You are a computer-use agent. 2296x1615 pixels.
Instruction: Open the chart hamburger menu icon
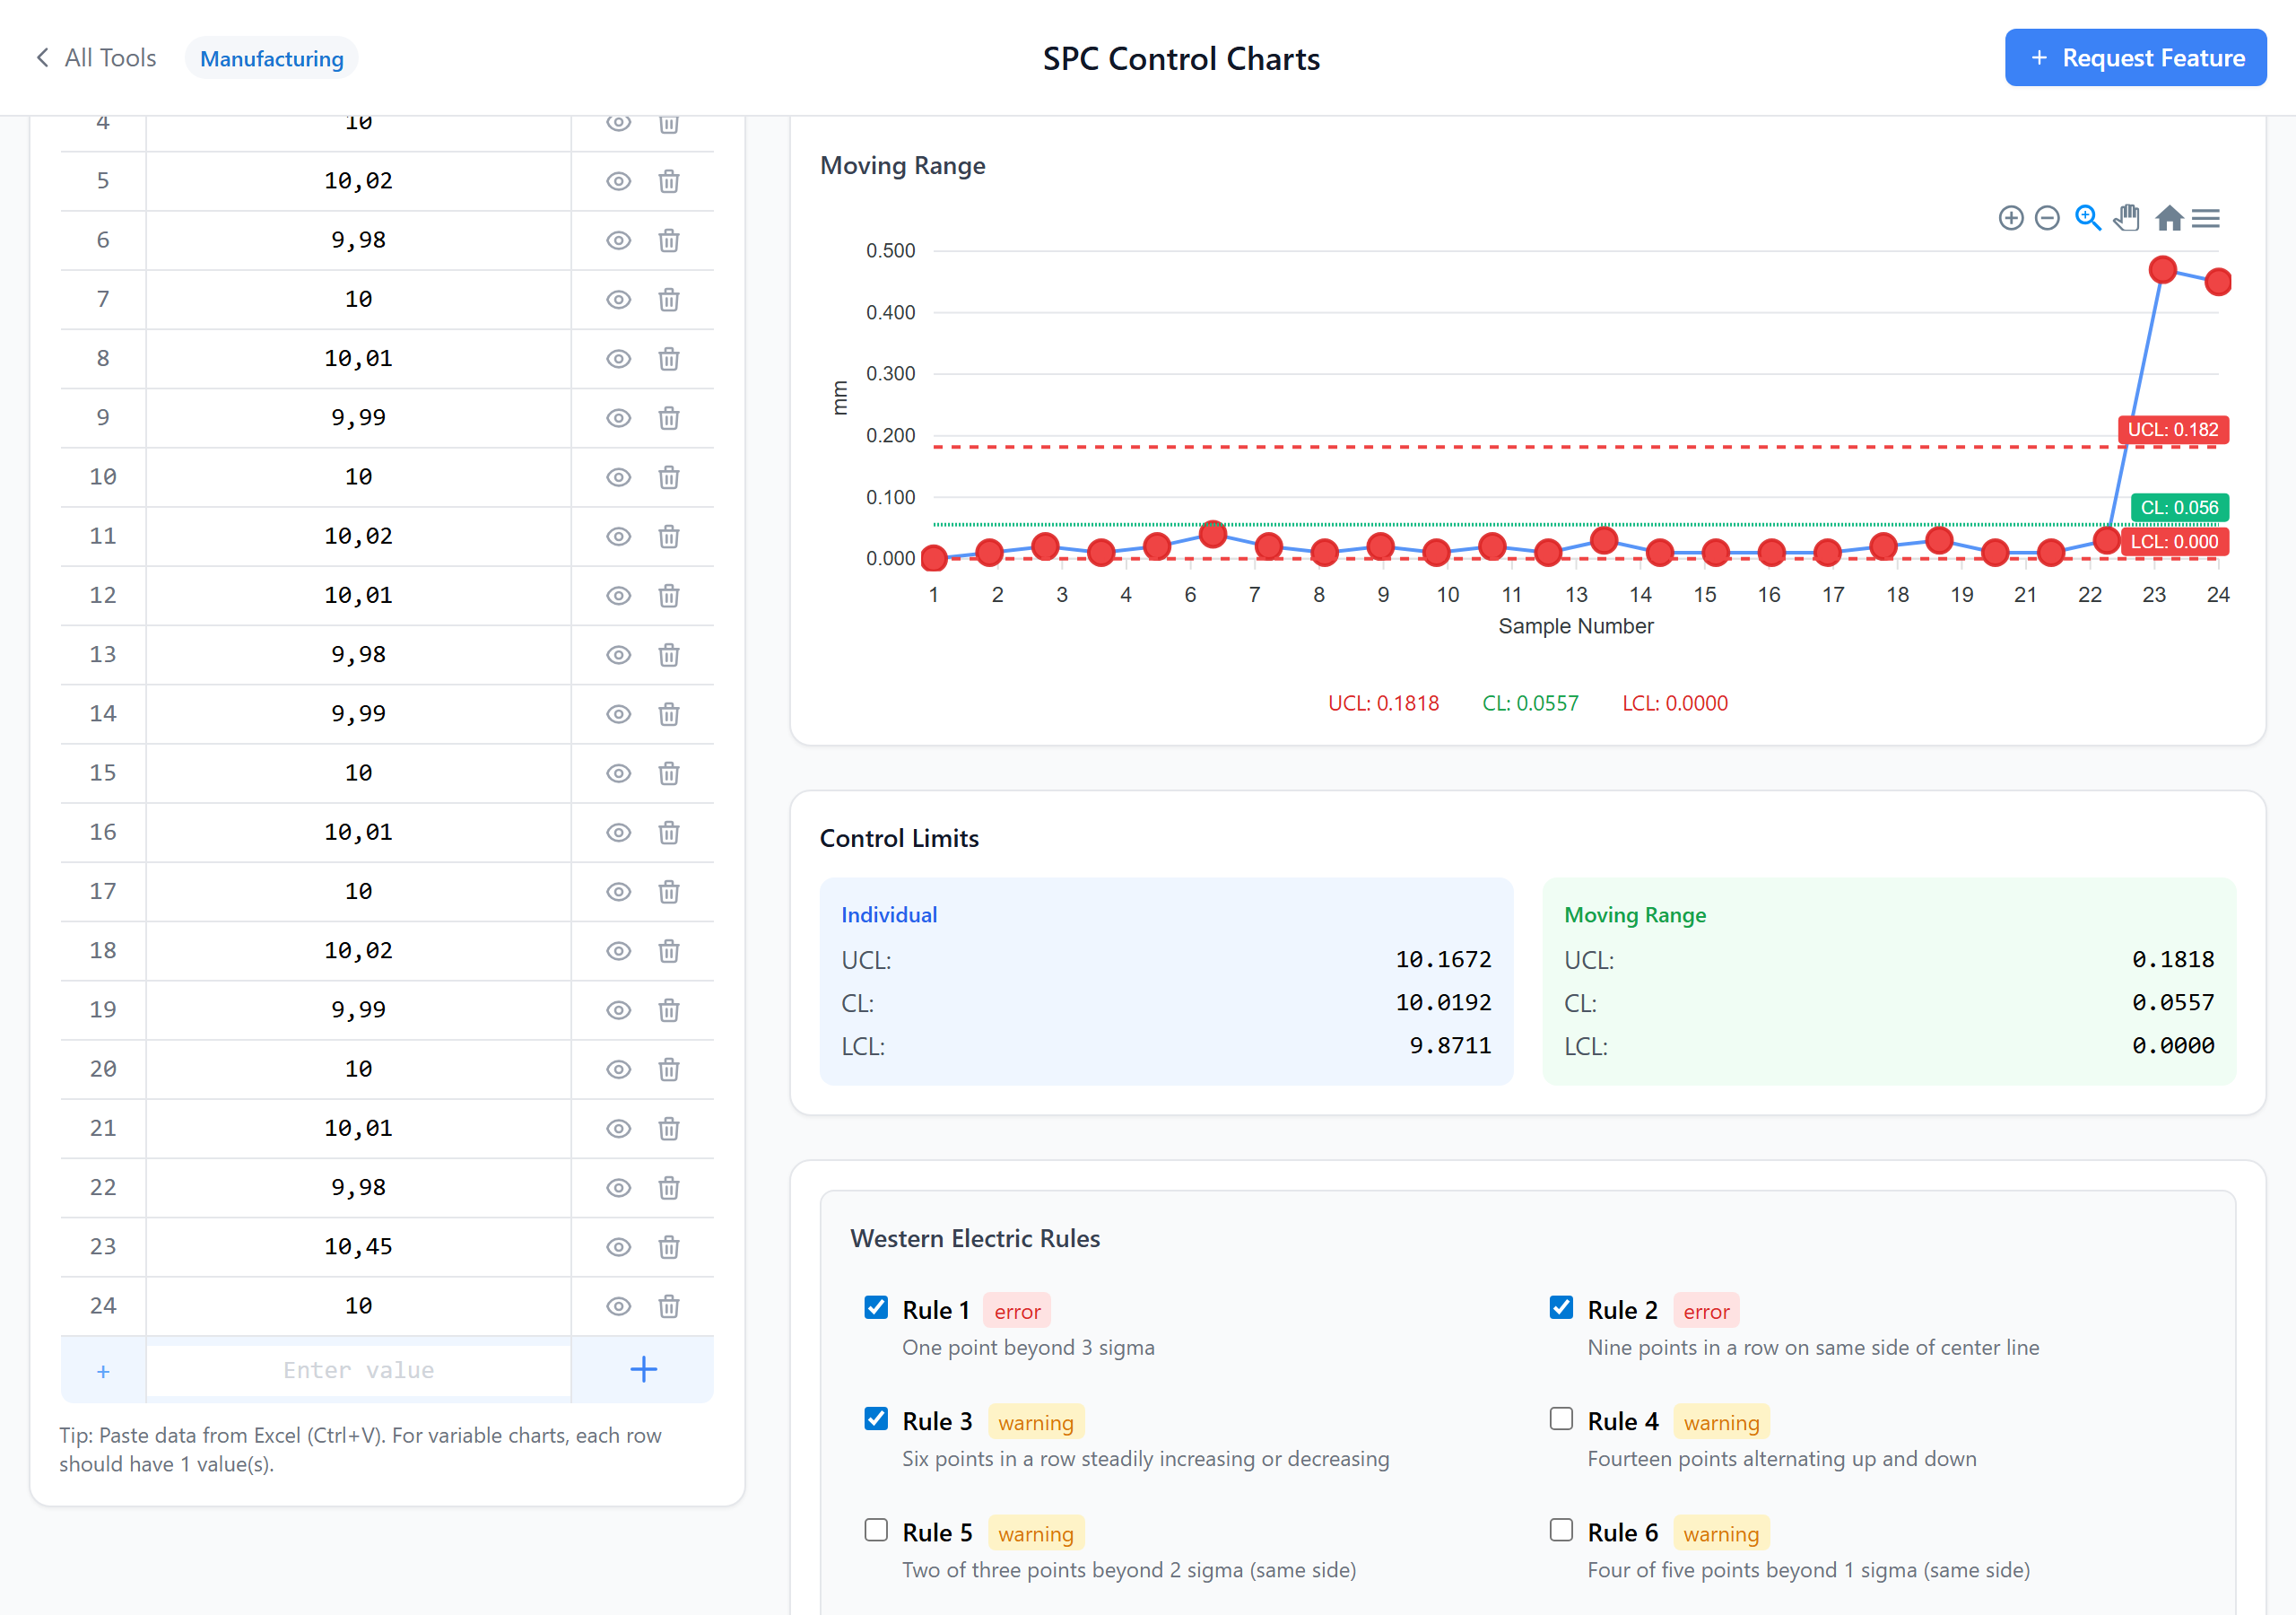[2206, 217]
